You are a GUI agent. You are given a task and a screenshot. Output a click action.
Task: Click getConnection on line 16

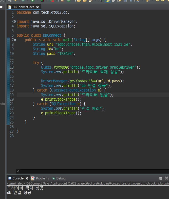pyautogui.click(x=83, y=81)
